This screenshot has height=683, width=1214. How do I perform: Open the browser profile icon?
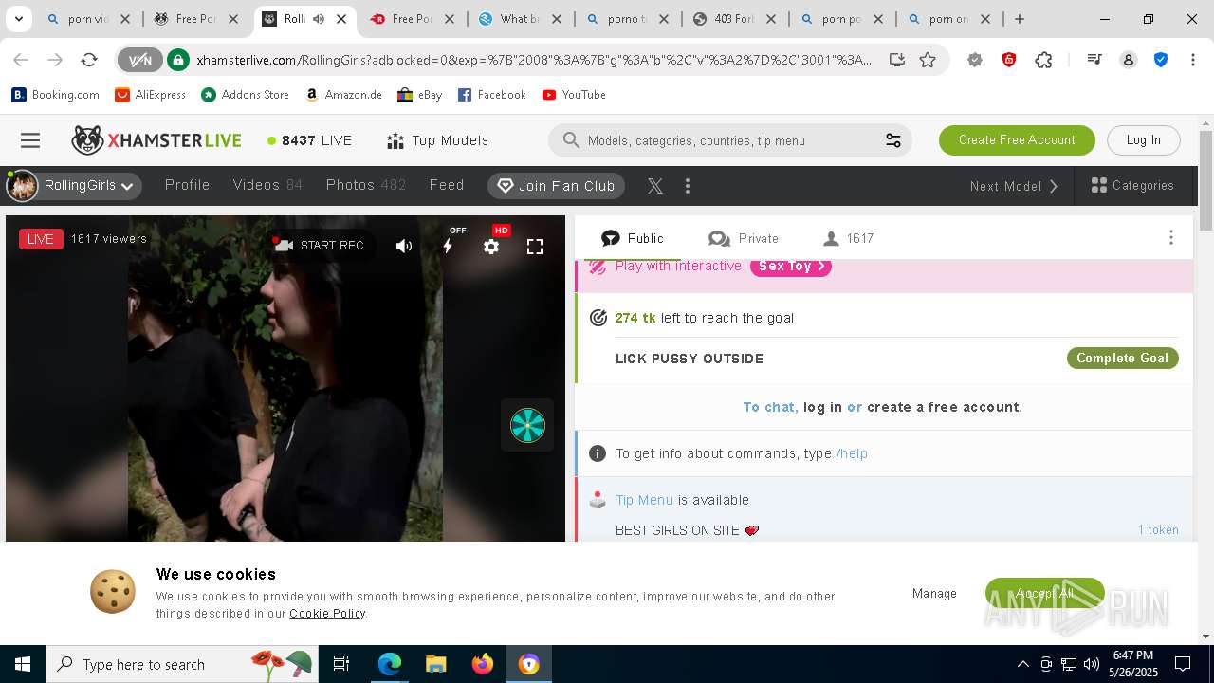point(1129,60)
